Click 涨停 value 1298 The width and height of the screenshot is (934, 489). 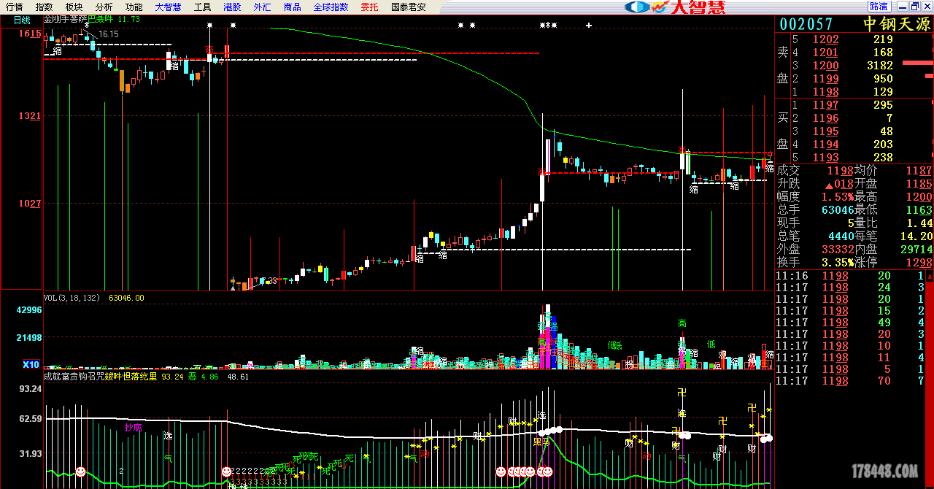pos(920,263)
